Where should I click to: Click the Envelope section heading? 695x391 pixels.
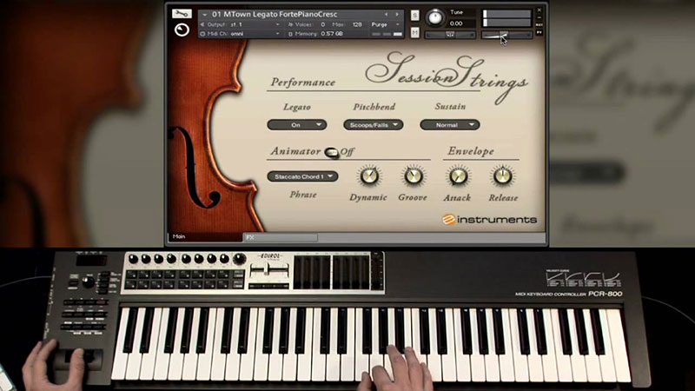[x=471, y=151]
